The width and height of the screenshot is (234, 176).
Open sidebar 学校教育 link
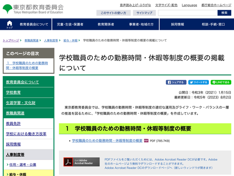13,93
